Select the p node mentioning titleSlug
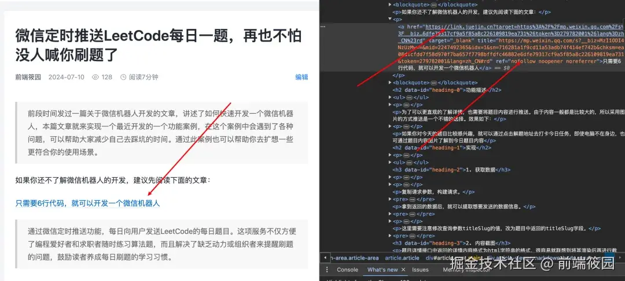This screenshot has height=281, width=625. pos(497,228)
